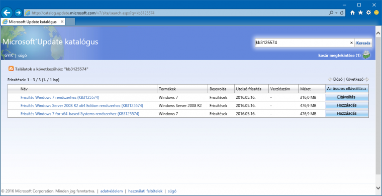Switch to the Microsoft Update katalógus tab
This screenshot has width=382, height=196.
click(33, 22)
